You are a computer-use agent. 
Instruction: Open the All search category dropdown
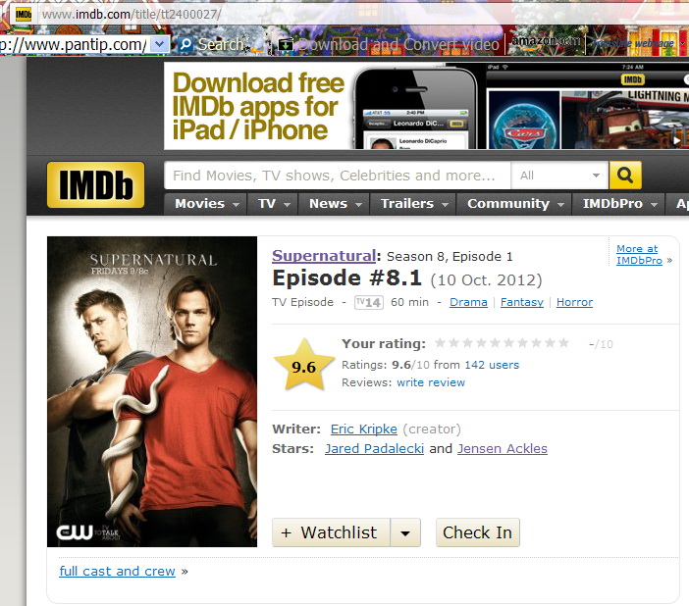pyautogui.click(x=559, y=176)
